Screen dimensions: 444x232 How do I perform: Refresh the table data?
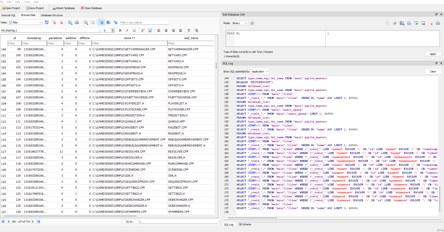point(47,22)
